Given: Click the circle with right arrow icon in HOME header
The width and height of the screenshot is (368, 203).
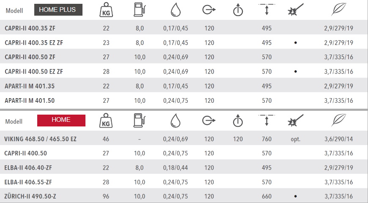Looking at the screenshot, I should click(x=209, y=121).
